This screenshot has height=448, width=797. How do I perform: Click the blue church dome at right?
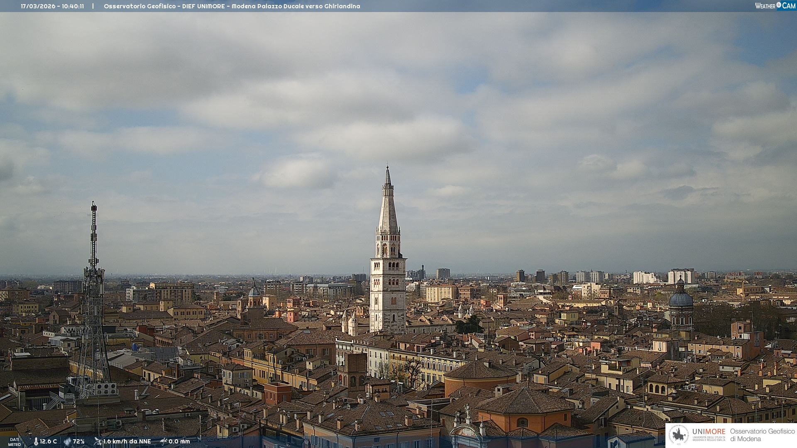tap(681, 299)
